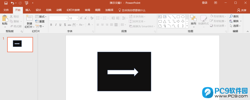Open the Select (选择) menu

235,26
